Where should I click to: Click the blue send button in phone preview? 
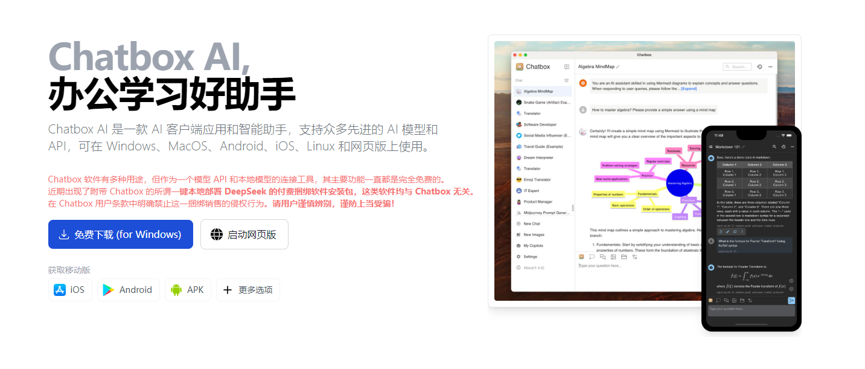point(792,300)
